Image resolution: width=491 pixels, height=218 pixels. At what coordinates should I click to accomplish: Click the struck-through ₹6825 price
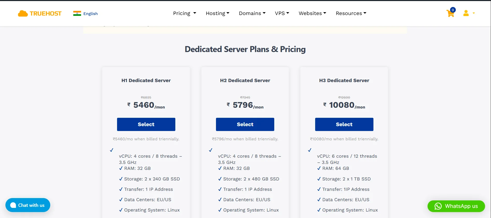coord(146,98)
